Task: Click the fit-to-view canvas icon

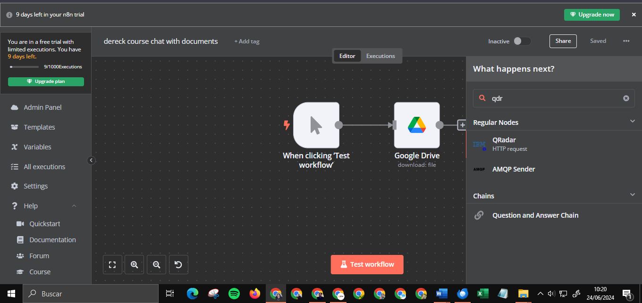Action: (x=112, y=265)
